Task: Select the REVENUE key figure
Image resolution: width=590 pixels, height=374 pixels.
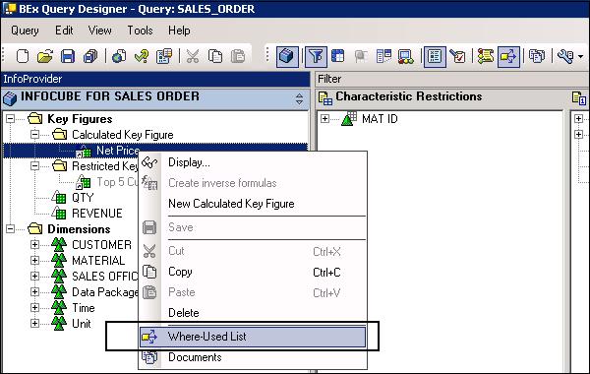Action: (x=97, y=214)
